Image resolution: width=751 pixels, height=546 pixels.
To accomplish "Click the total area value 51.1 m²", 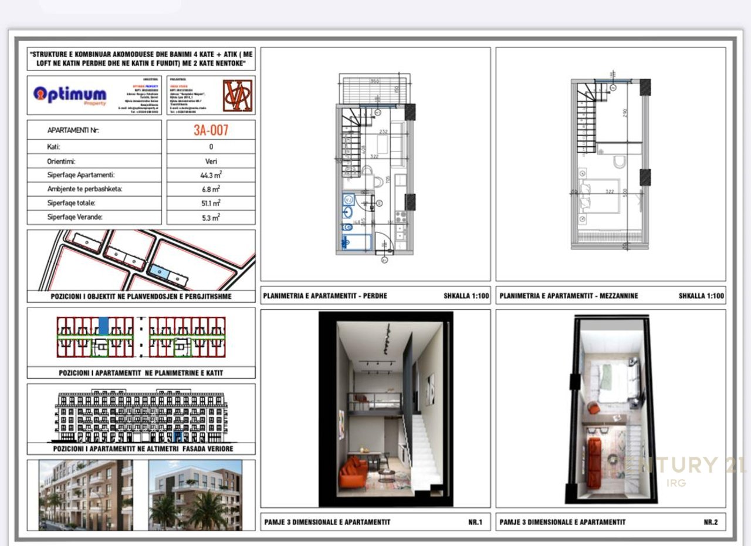I will 211,203.
